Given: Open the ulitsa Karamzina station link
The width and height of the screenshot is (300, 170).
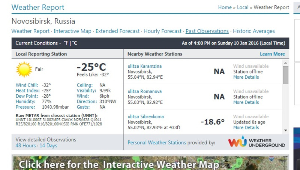Looking at the screenshot, I should (145, 66).
